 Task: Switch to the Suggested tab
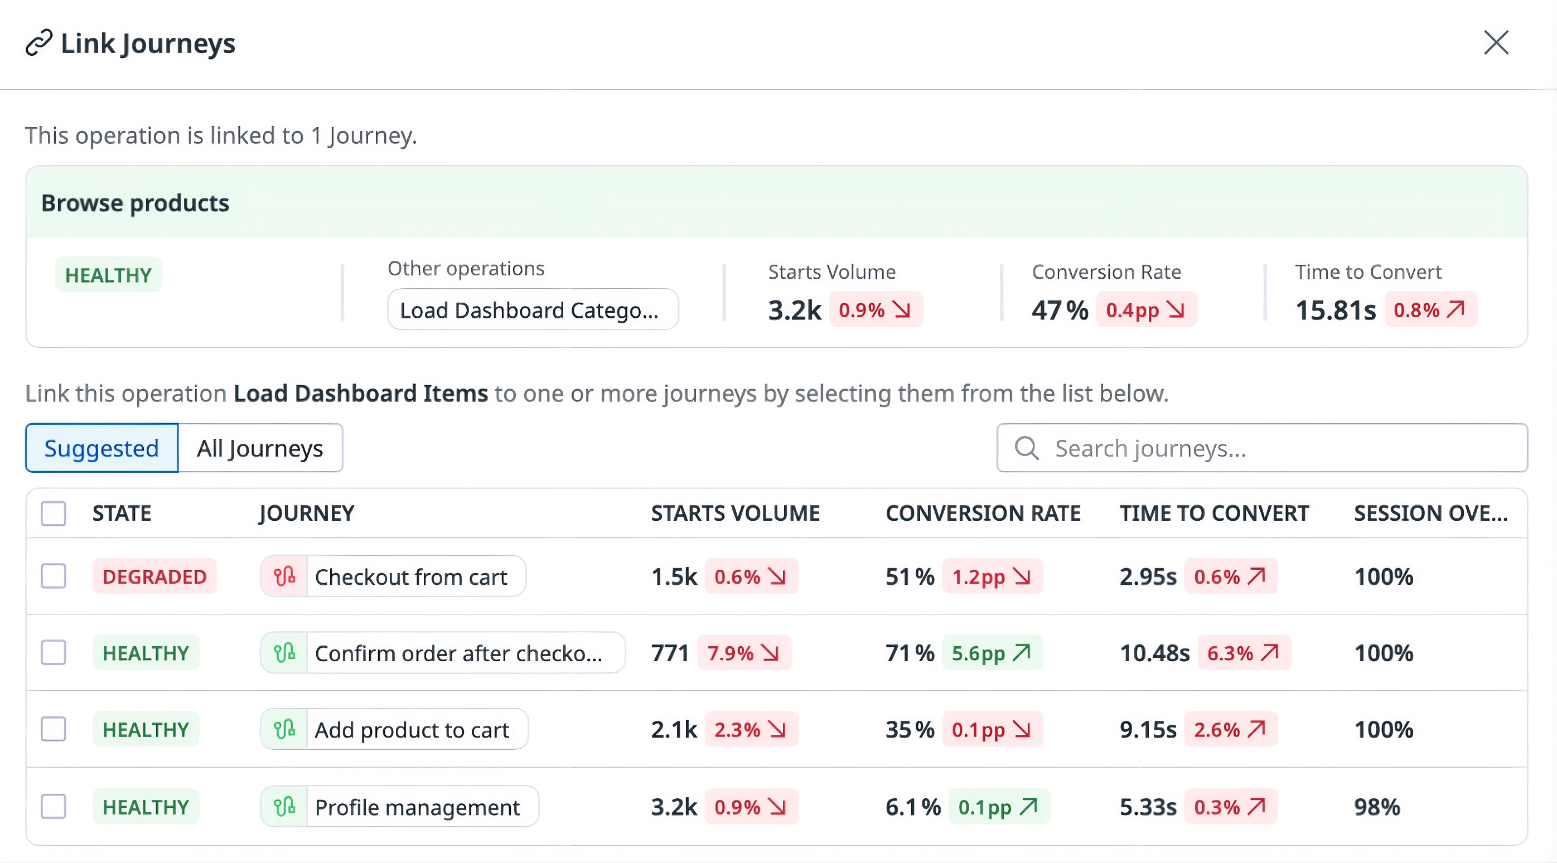pyautogui.click(x=101, y=448)
